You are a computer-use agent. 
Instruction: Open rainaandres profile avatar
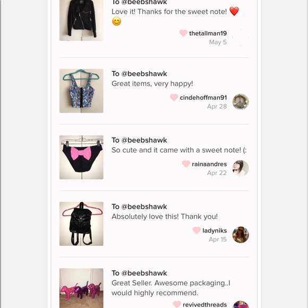click(241, 168)
